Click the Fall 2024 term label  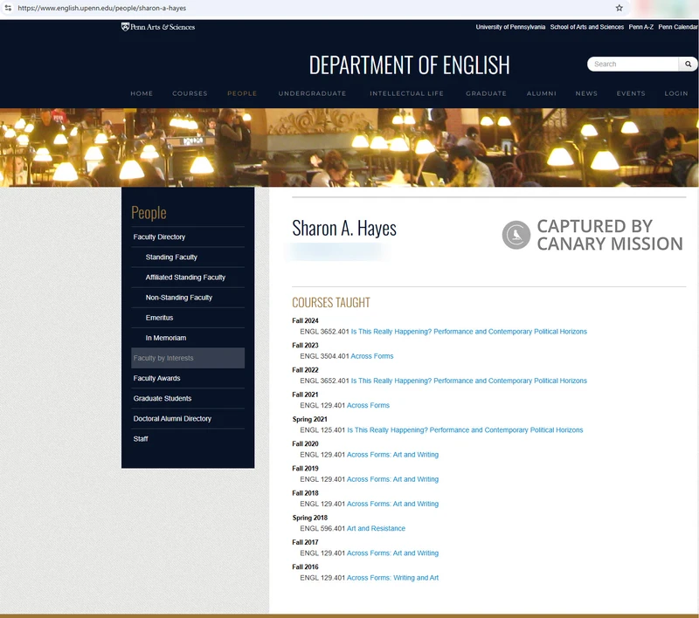tap(305, 320)
